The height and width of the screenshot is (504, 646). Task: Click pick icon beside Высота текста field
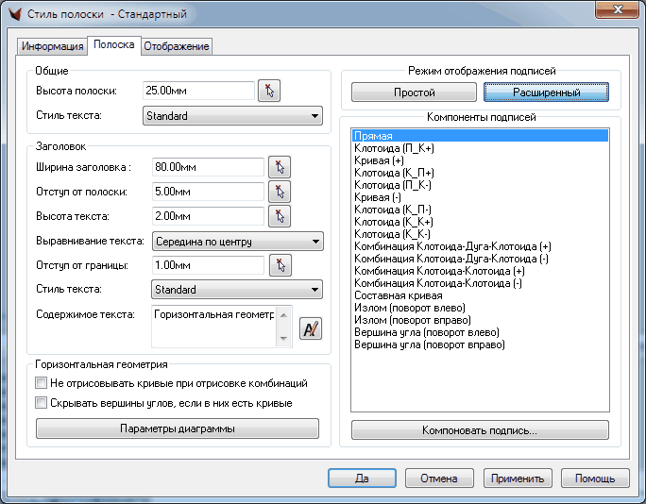coord(279,216)
